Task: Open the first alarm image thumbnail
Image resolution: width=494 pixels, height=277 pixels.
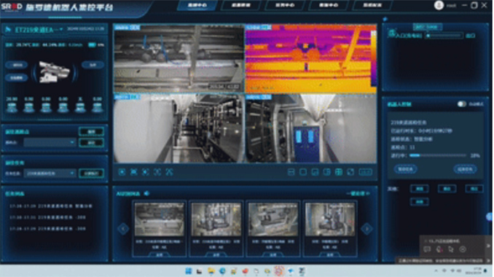Action: coord(160,219)
